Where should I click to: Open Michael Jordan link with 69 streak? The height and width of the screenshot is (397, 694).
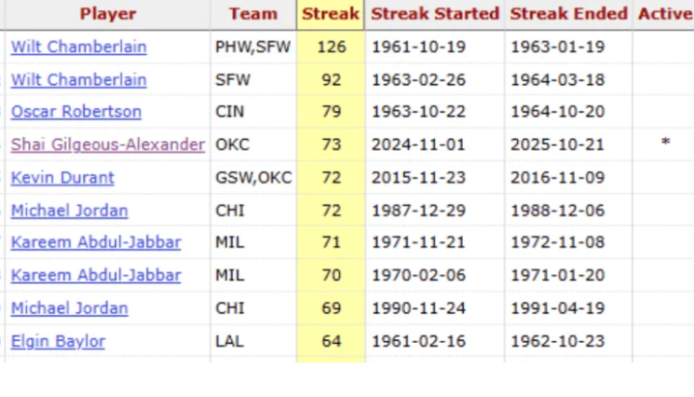click(x=69, y=308)
